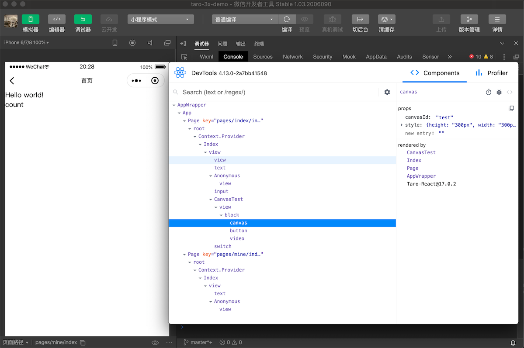Click the simulator record/stop icon

132,43
